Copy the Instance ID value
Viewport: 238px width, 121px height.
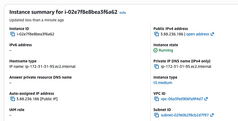(x=12, y=34)
